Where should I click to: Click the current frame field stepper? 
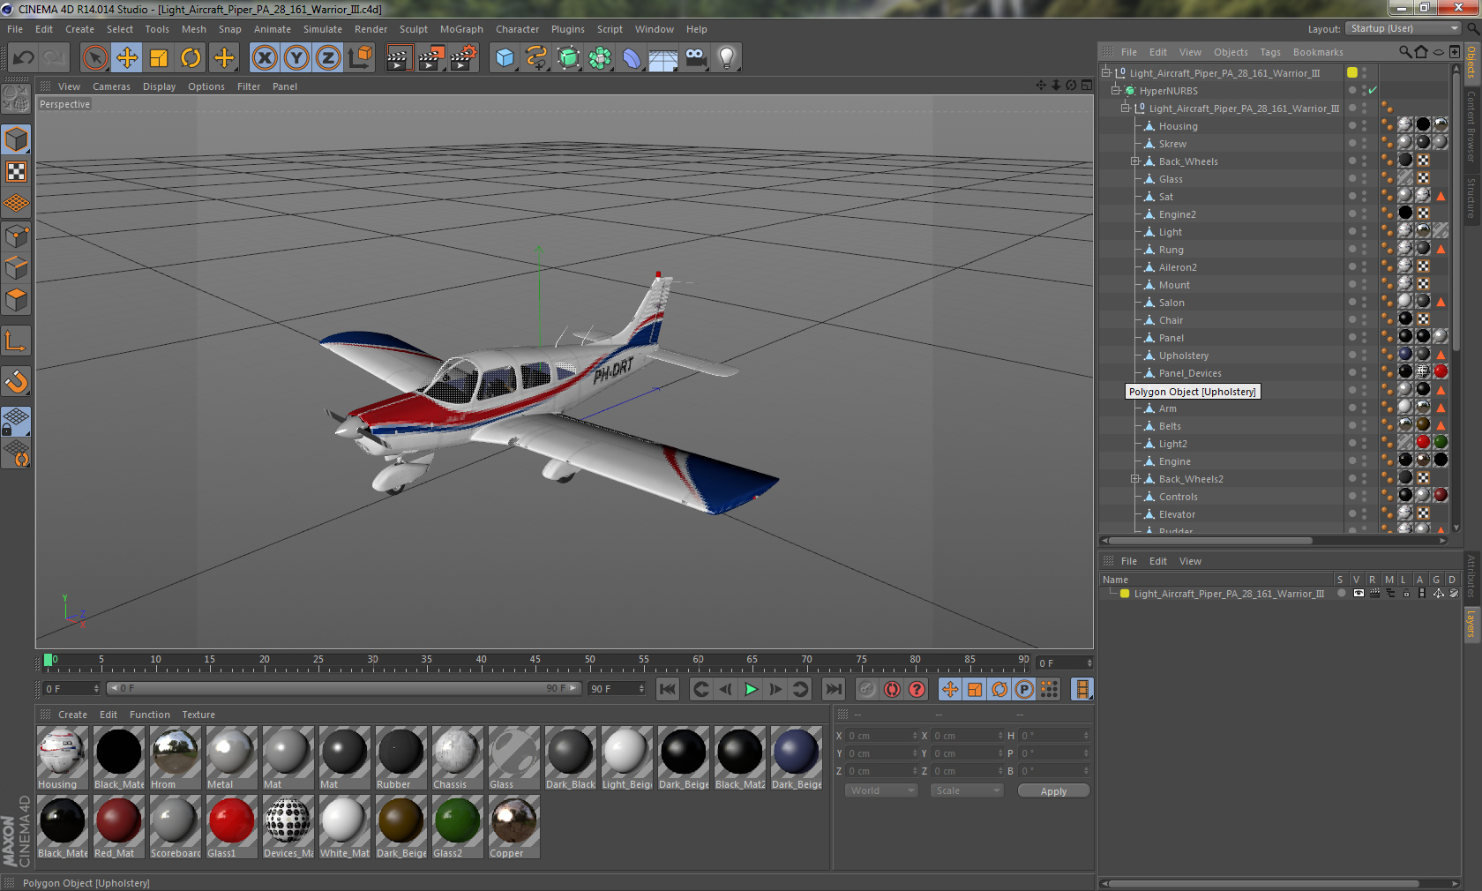(x=1089, y=663)
